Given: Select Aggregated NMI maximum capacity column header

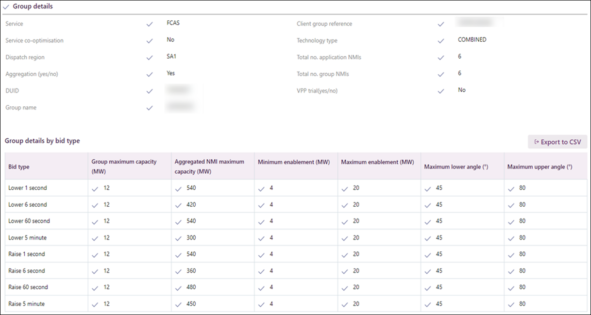Looking at the screenshot, I should coord(209,166).
